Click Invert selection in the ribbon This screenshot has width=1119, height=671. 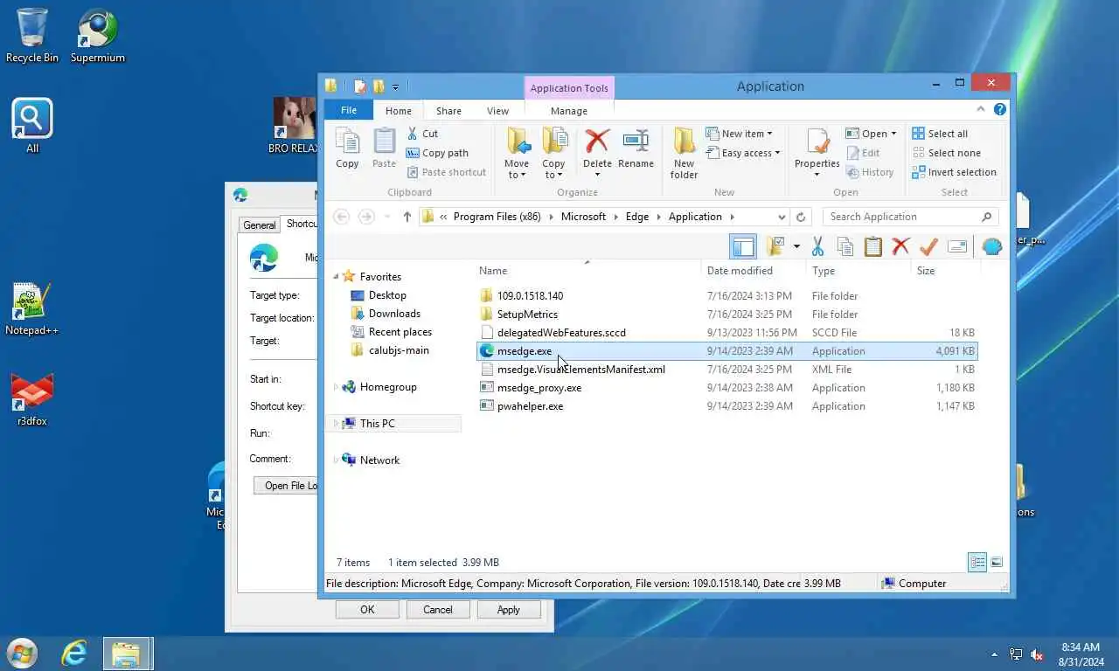[954, 172]
